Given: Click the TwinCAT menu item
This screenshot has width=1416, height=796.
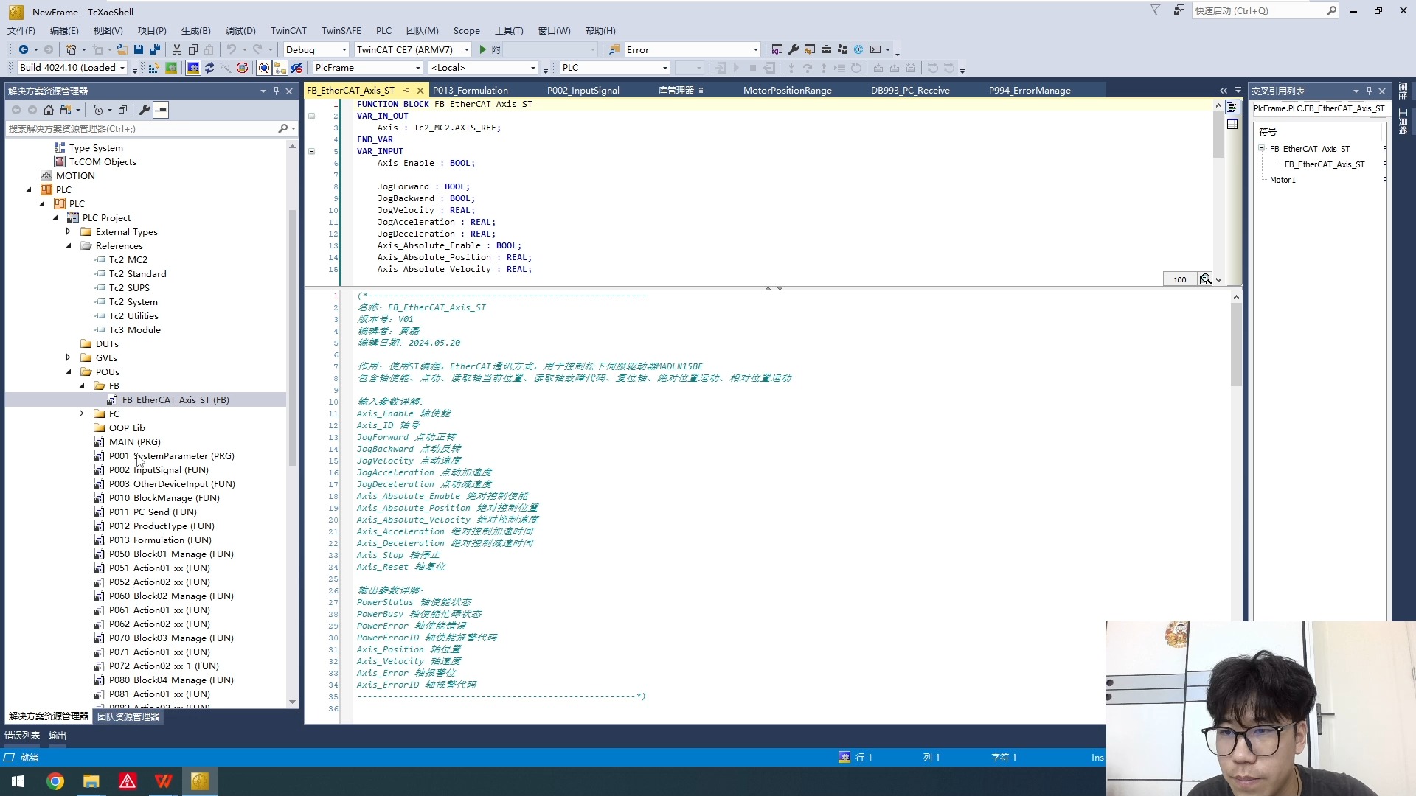Looking at the screenshot, I should tap(289, 30).
